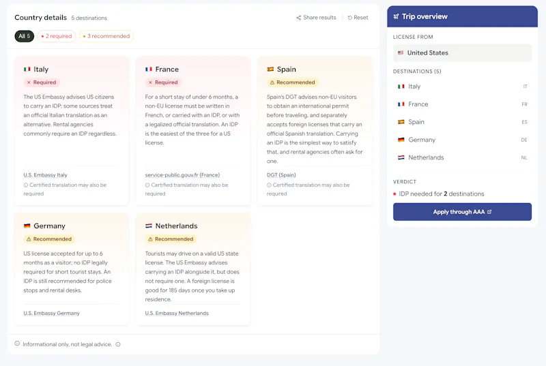The image size is (546, 366).
Task: Click the France flag in the destinations list
Action: [x=401, y=104]
